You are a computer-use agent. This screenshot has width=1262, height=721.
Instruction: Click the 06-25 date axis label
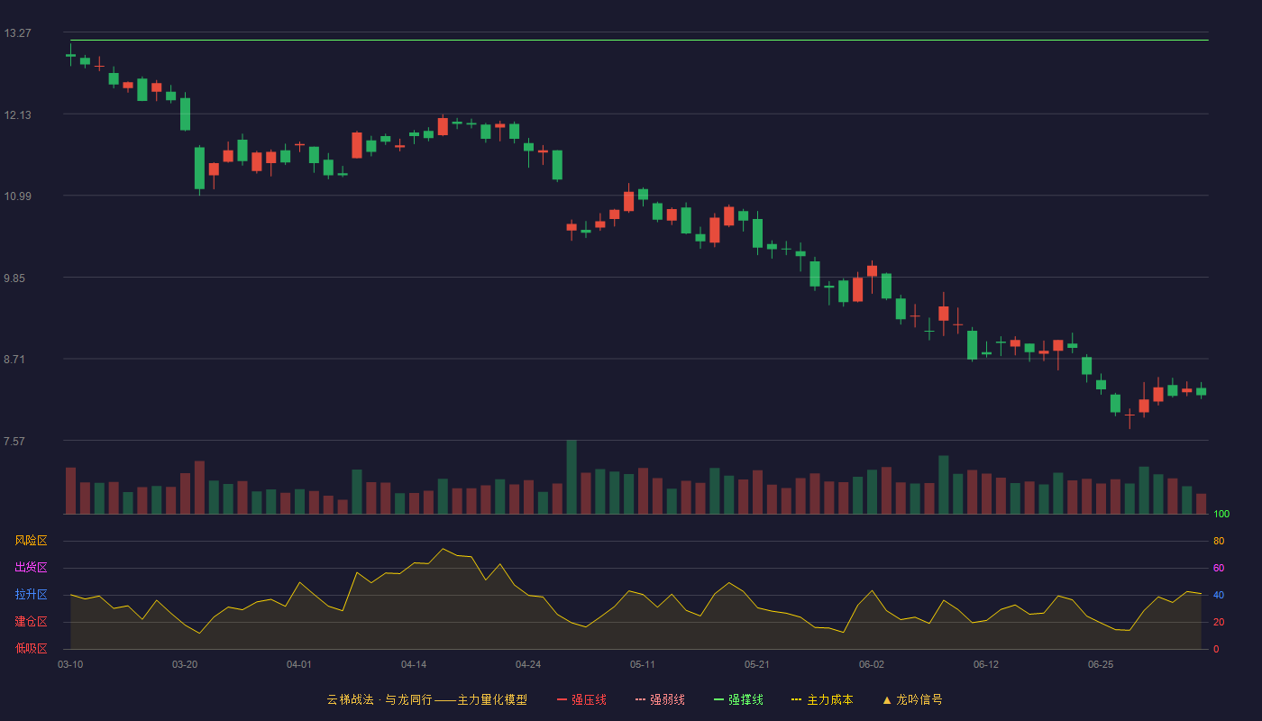click(x=1101, y=664)
